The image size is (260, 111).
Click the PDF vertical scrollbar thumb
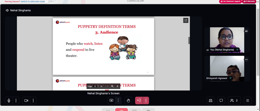point(189,41)
